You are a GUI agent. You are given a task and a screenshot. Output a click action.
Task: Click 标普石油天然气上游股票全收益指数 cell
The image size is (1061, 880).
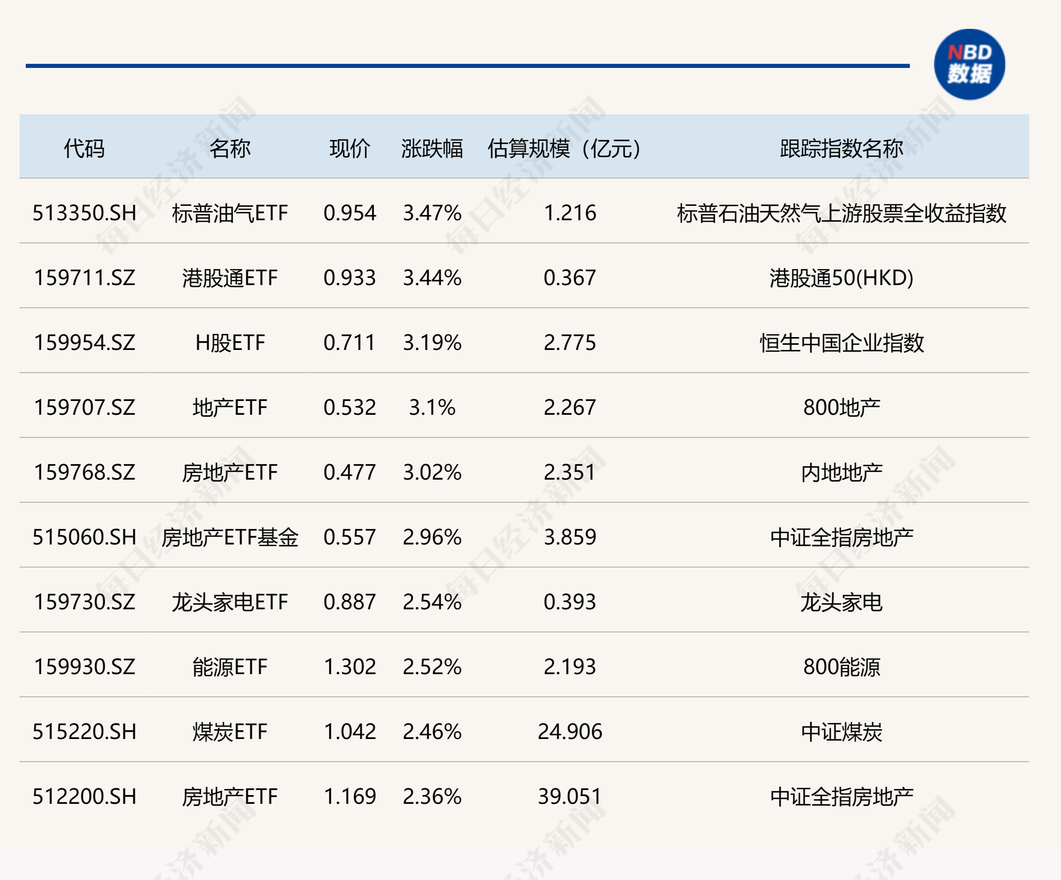[841, 213]
